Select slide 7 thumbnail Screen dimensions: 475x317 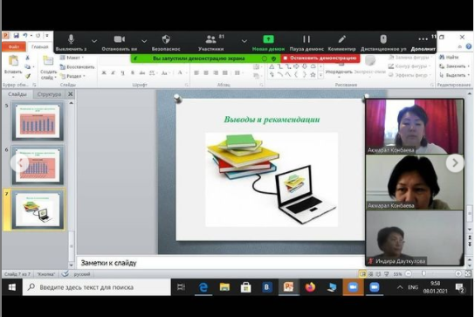pos(38,210)
